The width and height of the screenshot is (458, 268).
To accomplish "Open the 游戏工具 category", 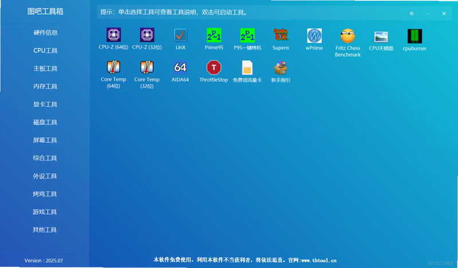I will tap(45, 212).
